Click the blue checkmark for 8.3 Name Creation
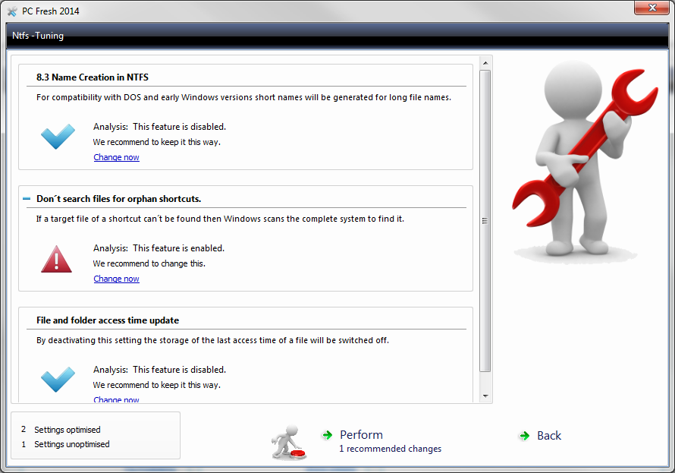675x473 pixels. click(58, 137)
